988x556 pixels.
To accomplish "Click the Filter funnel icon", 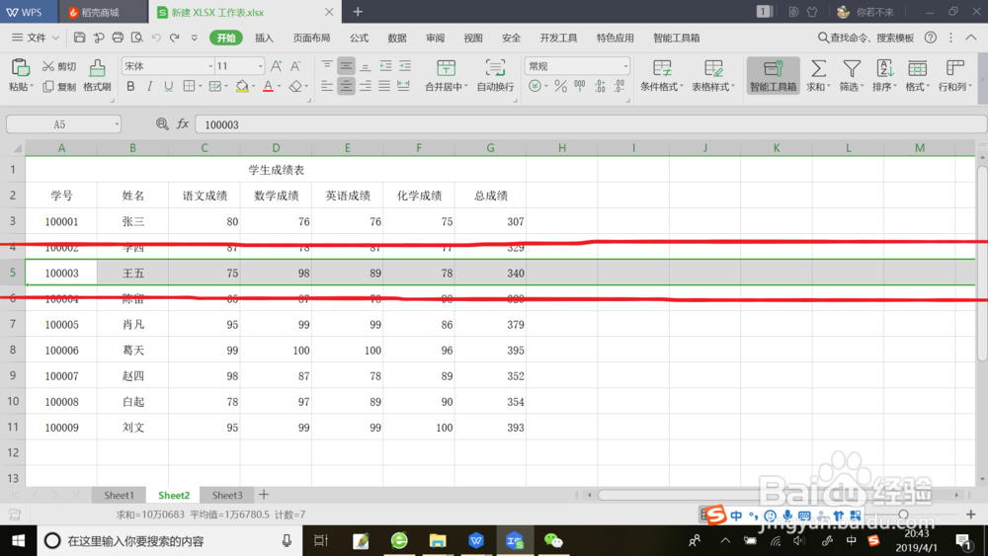I will [x=852, y=68].
